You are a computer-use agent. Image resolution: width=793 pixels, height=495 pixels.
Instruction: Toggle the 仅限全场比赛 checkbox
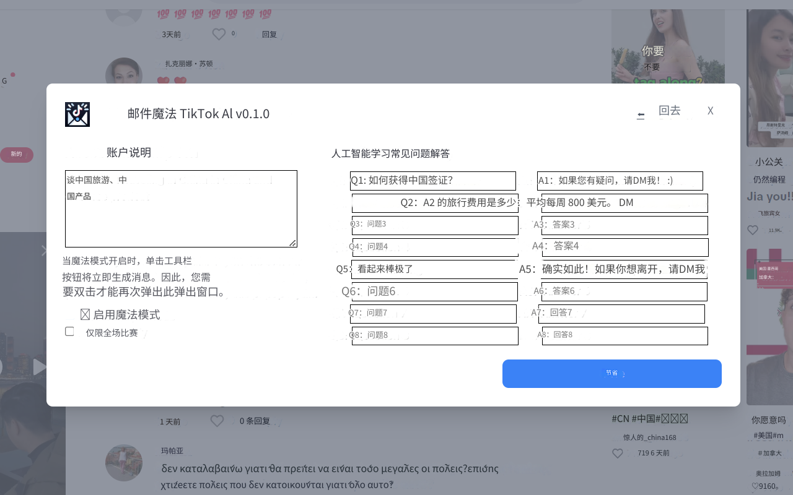point(69,332)
